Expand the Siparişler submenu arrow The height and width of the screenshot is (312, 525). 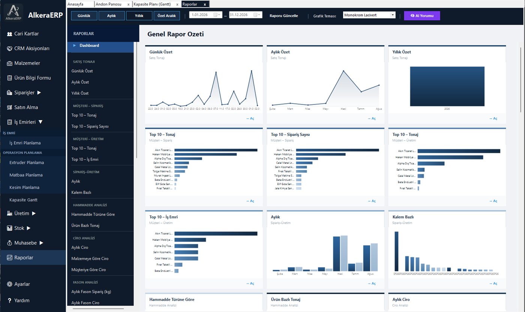[x=39, y=93]
